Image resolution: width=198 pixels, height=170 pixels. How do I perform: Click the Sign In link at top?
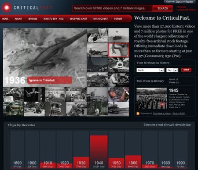coord(179,2)
